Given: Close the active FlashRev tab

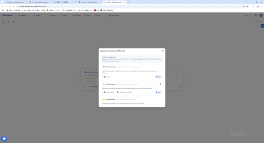Looking at the screenshot, I should pyautogui.click(x=124, y=2).
